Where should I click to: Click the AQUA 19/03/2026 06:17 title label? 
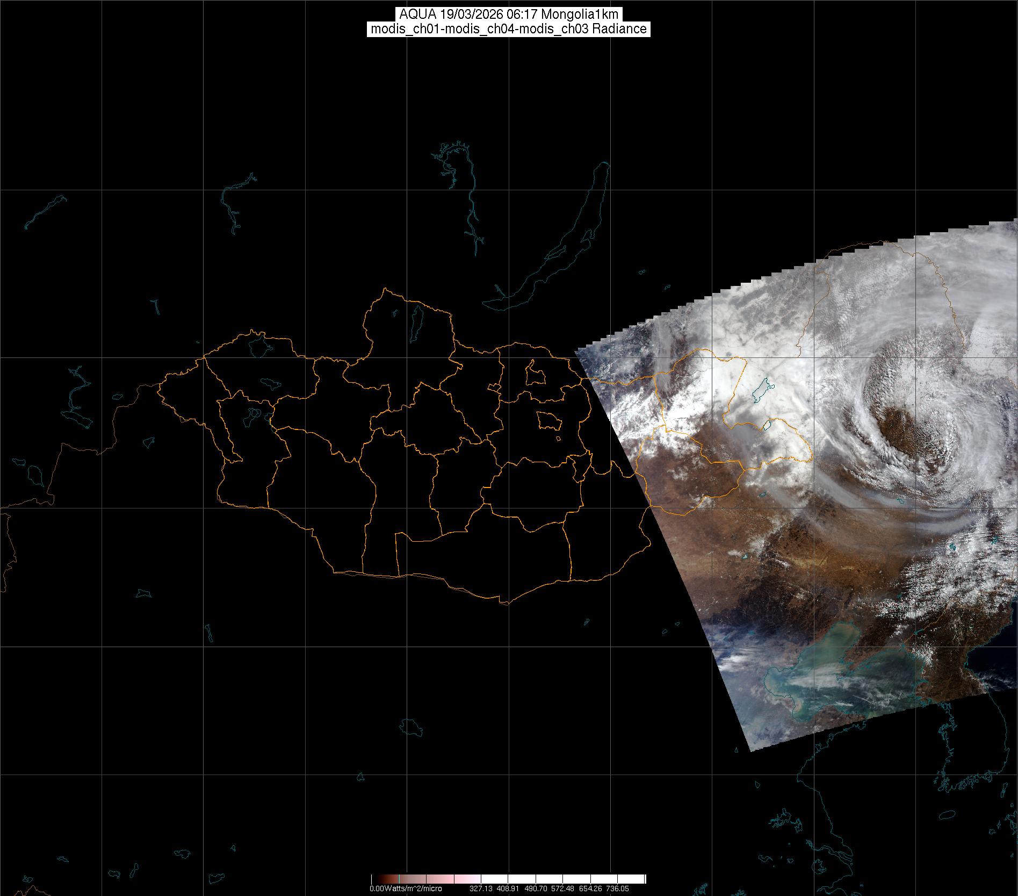coord(508,15)
